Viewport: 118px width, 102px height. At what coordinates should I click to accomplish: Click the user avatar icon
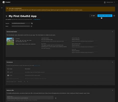pyautogui.click(x=105, y=2)
